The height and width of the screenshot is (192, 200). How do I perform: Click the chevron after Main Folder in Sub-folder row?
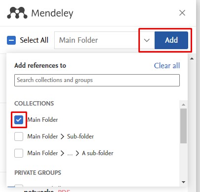click(x=62, y=137)
